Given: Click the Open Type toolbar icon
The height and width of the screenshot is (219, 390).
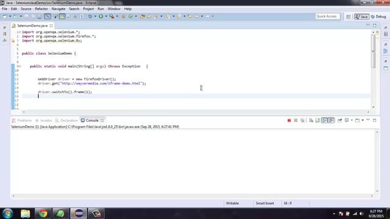Looking at the screenshot, I should [142, 16].
